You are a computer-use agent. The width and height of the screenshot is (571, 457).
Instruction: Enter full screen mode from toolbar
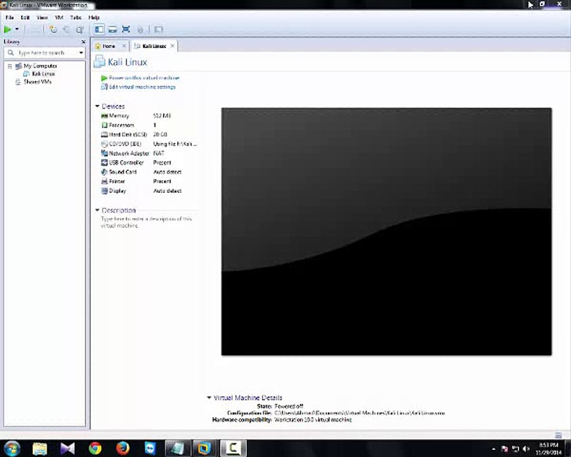(126, 30)
